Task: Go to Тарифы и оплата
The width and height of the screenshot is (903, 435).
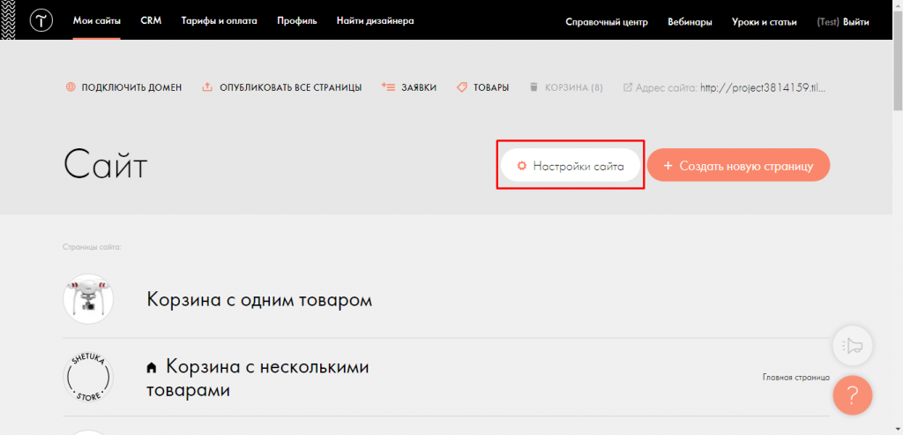Action: click(219, 21)
